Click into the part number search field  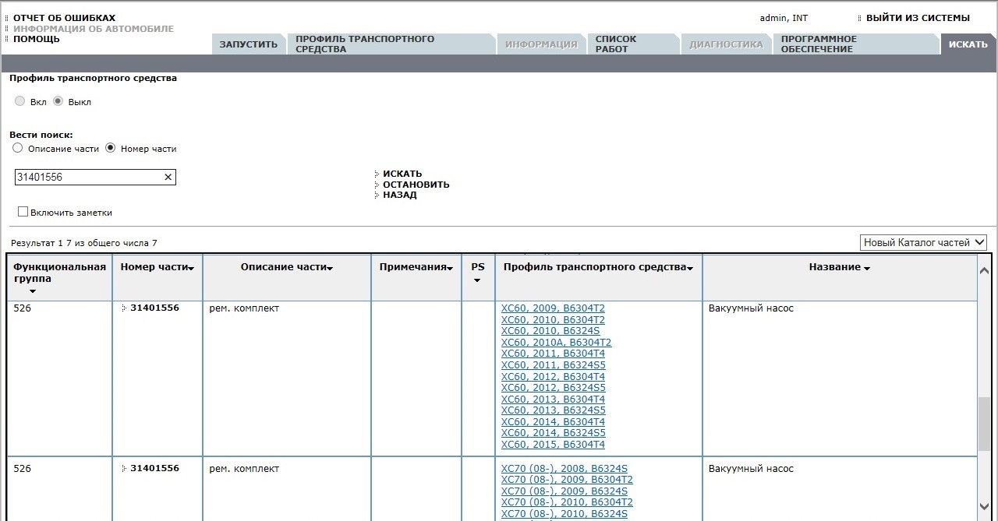(86, 178)
